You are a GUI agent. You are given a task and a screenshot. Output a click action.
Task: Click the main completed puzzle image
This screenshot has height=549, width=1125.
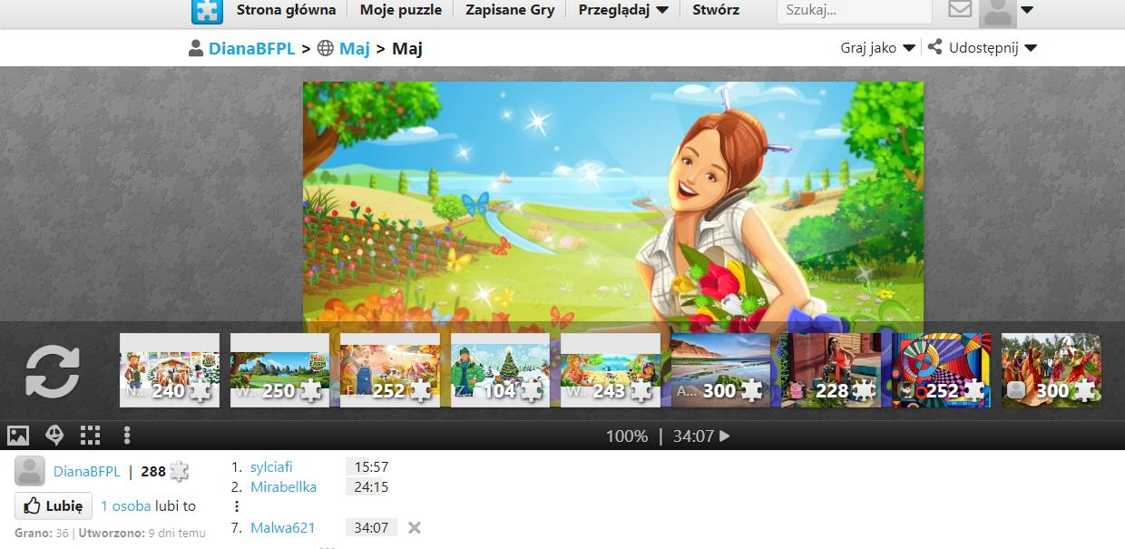point(613,209)
